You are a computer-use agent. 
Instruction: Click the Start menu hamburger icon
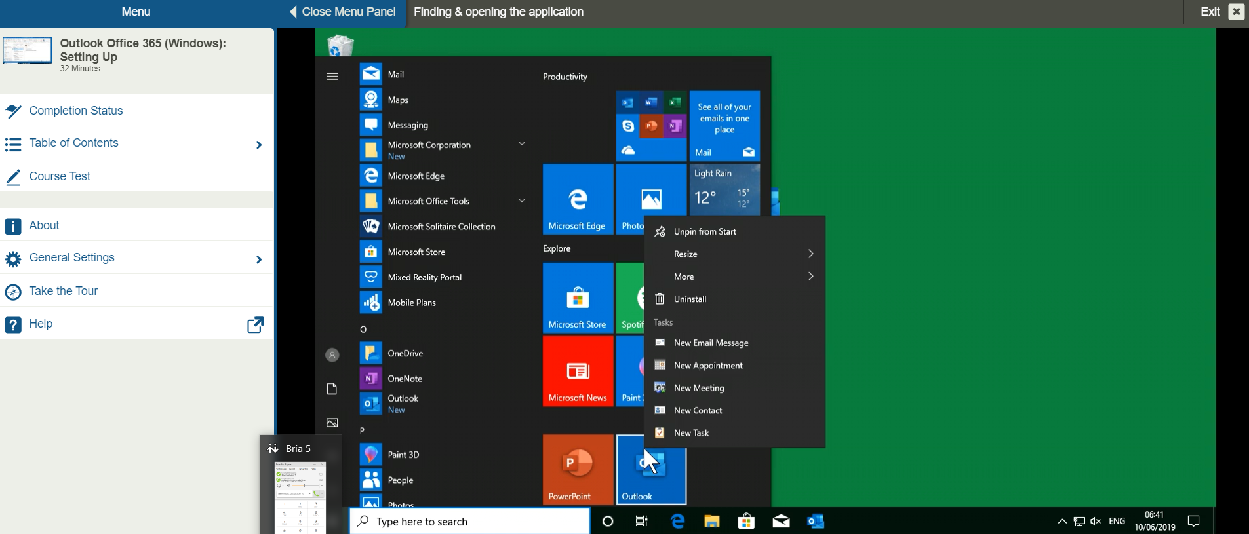coord(332,77)
